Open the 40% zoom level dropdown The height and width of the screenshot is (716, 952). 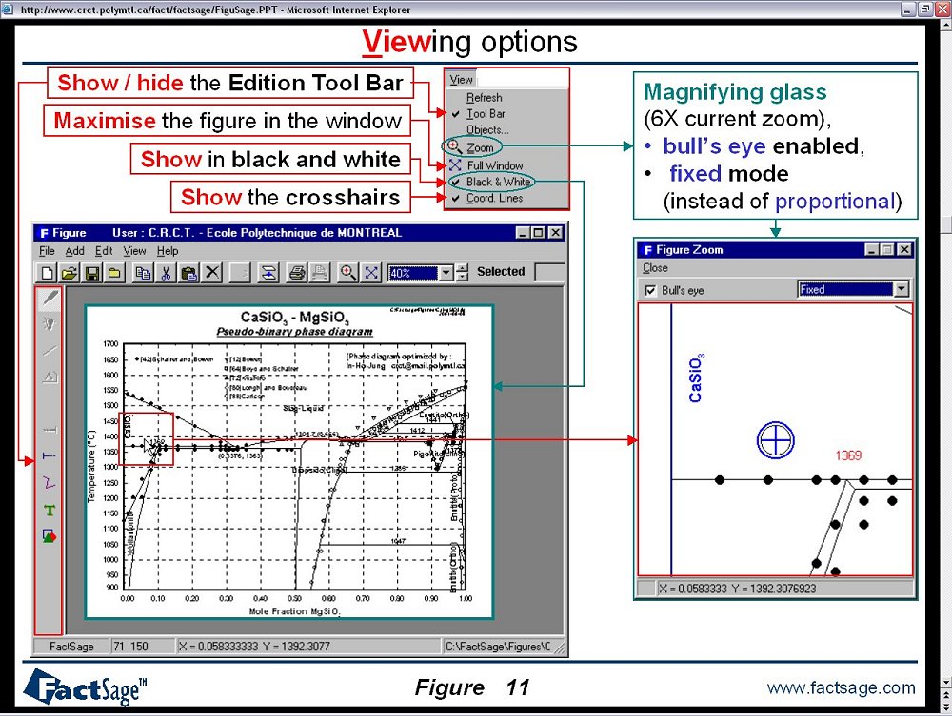click(x=446, y=273)
